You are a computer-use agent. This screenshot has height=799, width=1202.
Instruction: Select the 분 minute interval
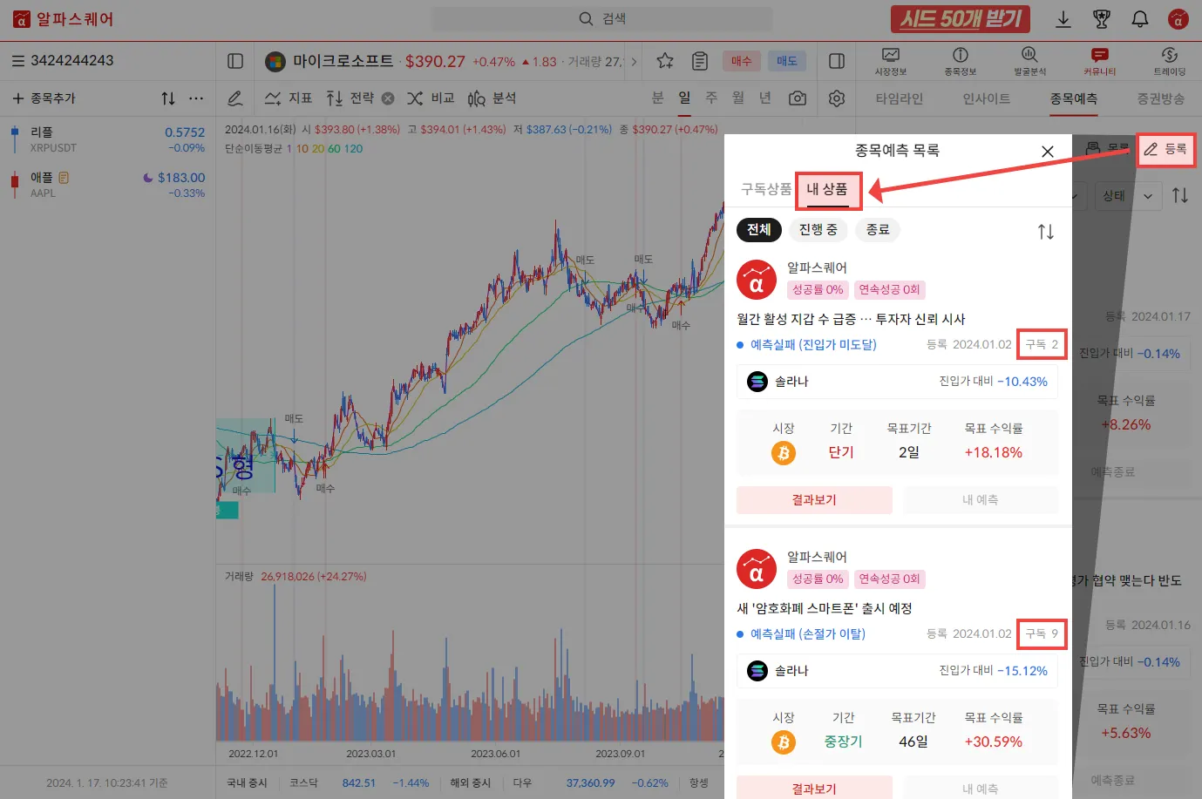(658, 98)
